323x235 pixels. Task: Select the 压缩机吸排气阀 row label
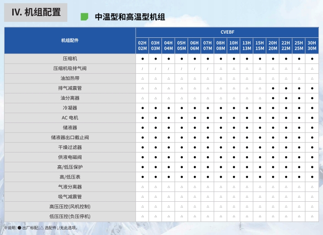coord(70,68)
